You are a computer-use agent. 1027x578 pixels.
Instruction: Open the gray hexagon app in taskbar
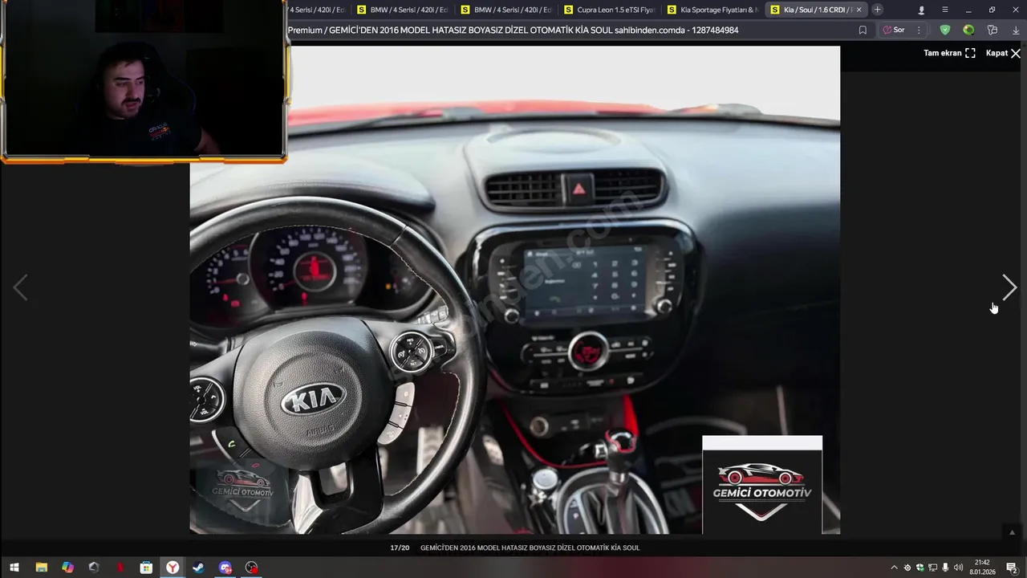(94, 568)
